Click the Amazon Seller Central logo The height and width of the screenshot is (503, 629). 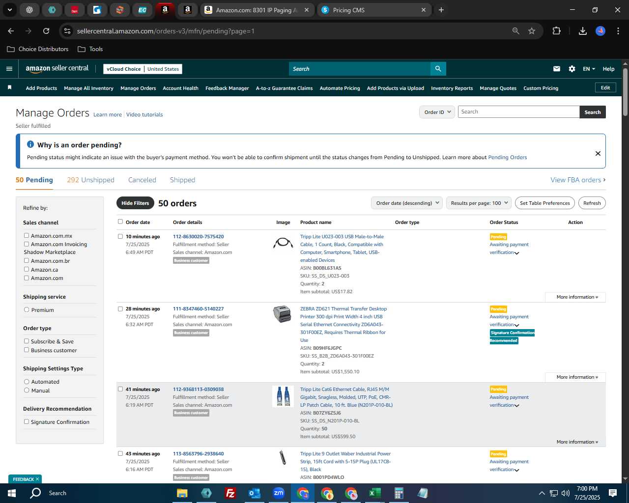point(57,69)
